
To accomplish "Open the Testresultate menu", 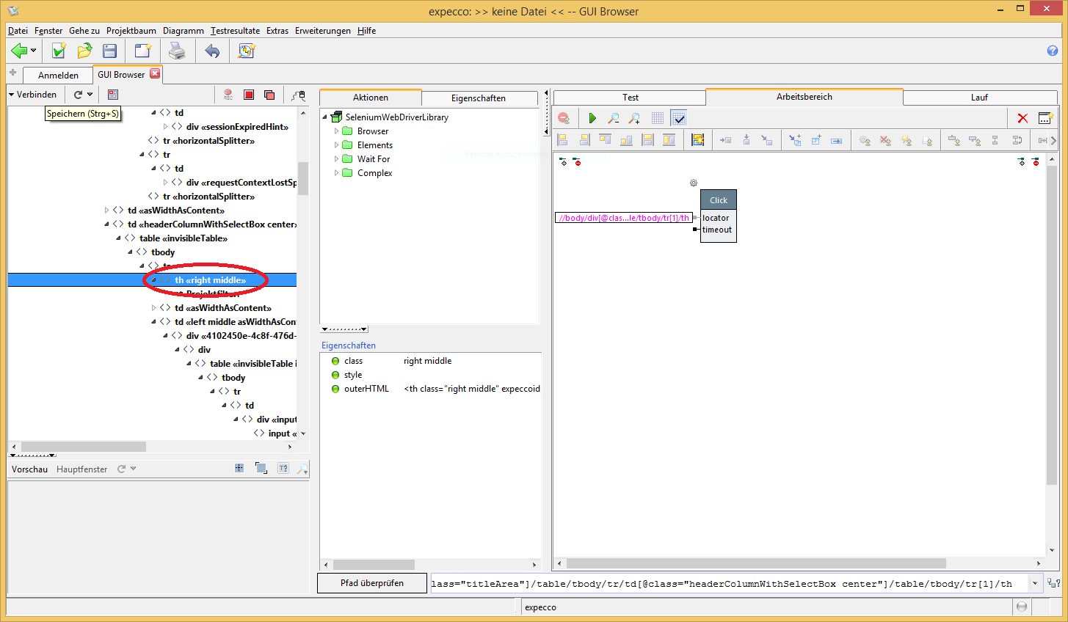I will tap(235, 31).
